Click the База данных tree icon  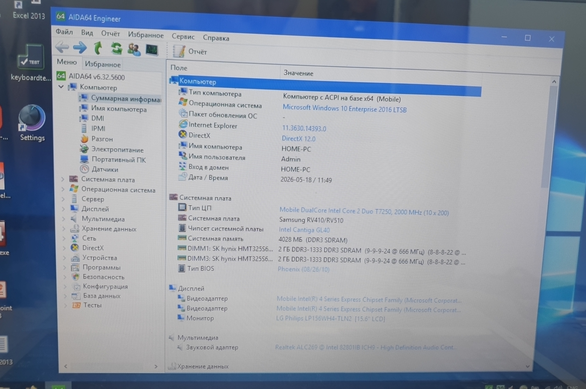76,296
